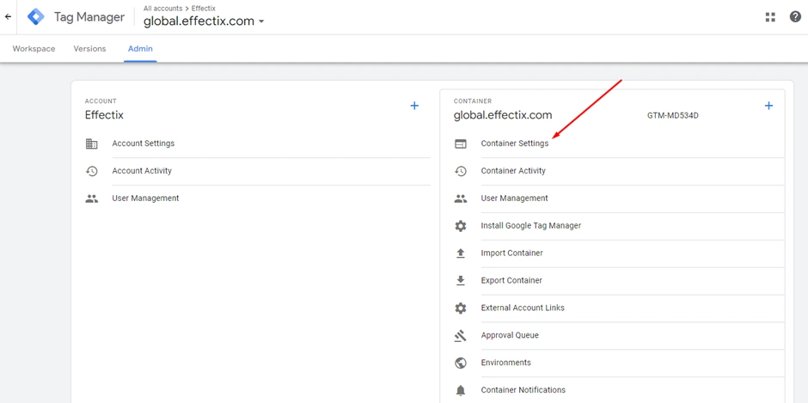This screenshot has width=808, height=403.
Task: Click the people icon in Container column
Action: tap(461, 198)
